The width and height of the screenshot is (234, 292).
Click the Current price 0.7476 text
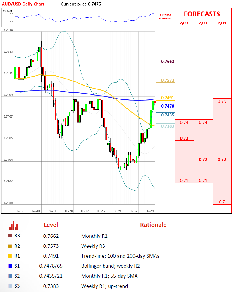click(81, 4)
